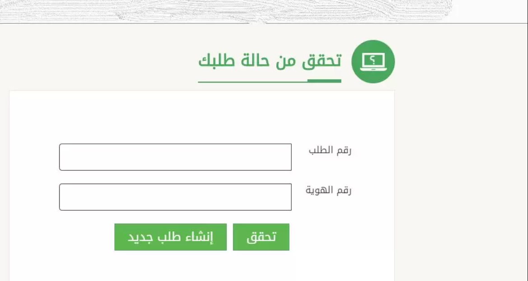
Task: Click the word تحقق in the heading
Action: (322, 60)
